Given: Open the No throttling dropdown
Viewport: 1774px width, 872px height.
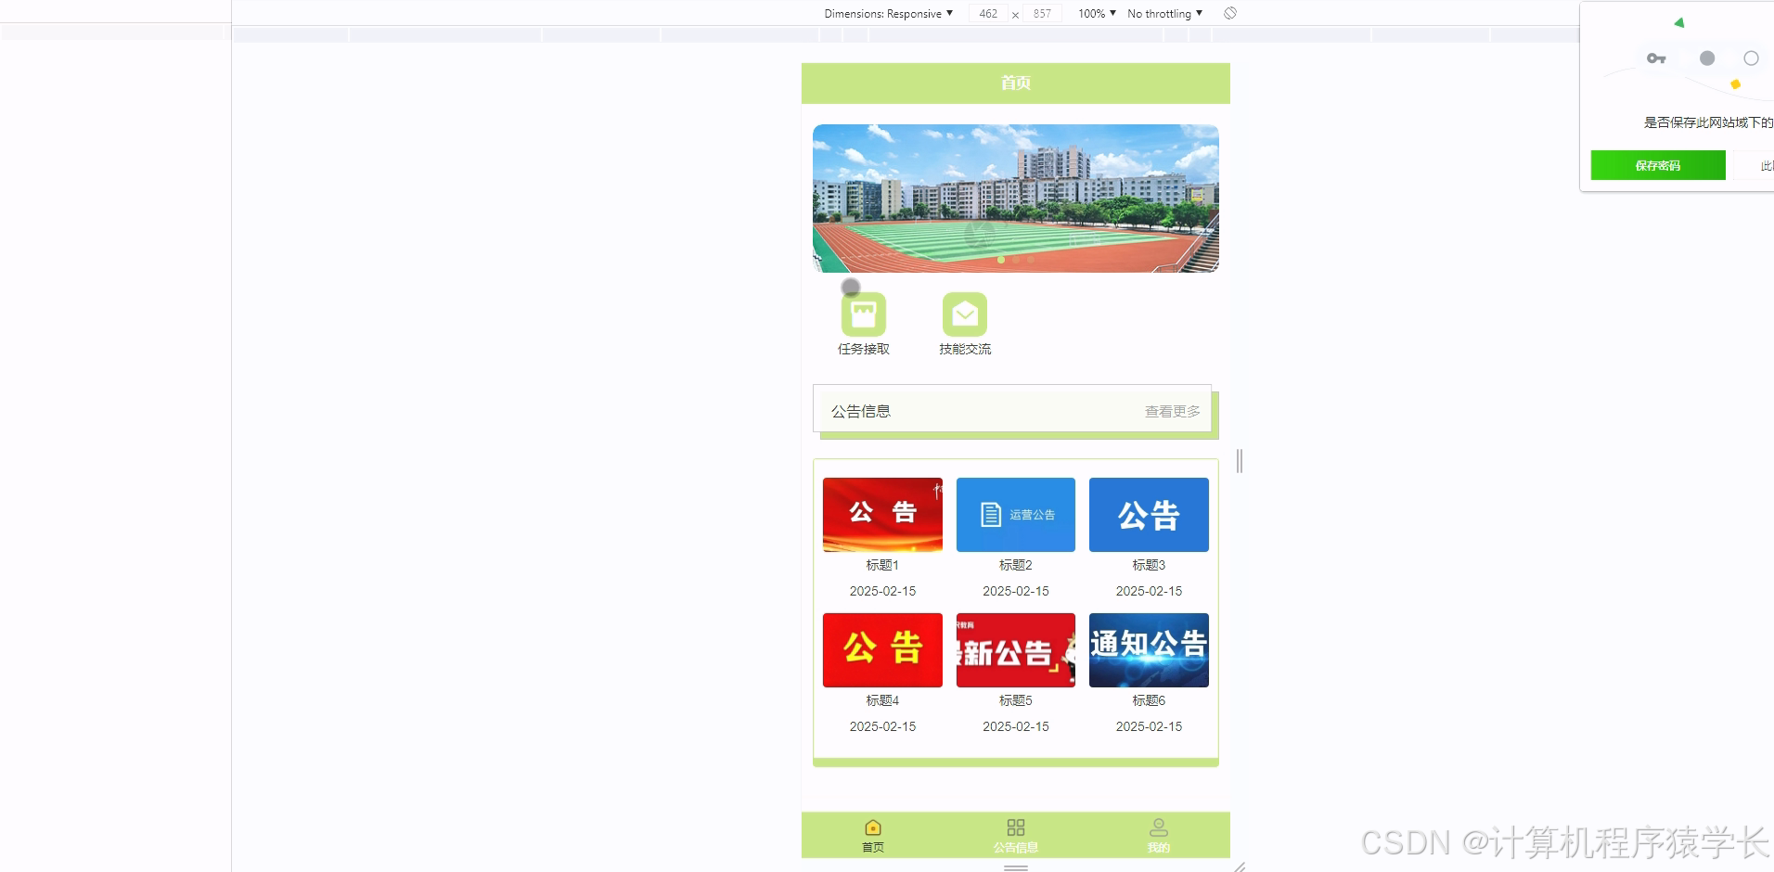Looking at the screenshot, I should click(1163, 13).
